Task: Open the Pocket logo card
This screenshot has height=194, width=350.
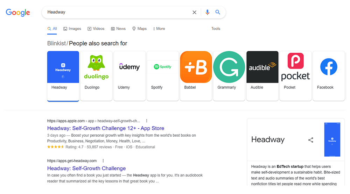Action: pyautogui.click(x=295, y=76)
